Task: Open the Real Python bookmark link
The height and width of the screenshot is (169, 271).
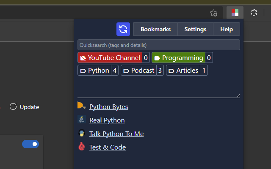Action: coord(107,120)
